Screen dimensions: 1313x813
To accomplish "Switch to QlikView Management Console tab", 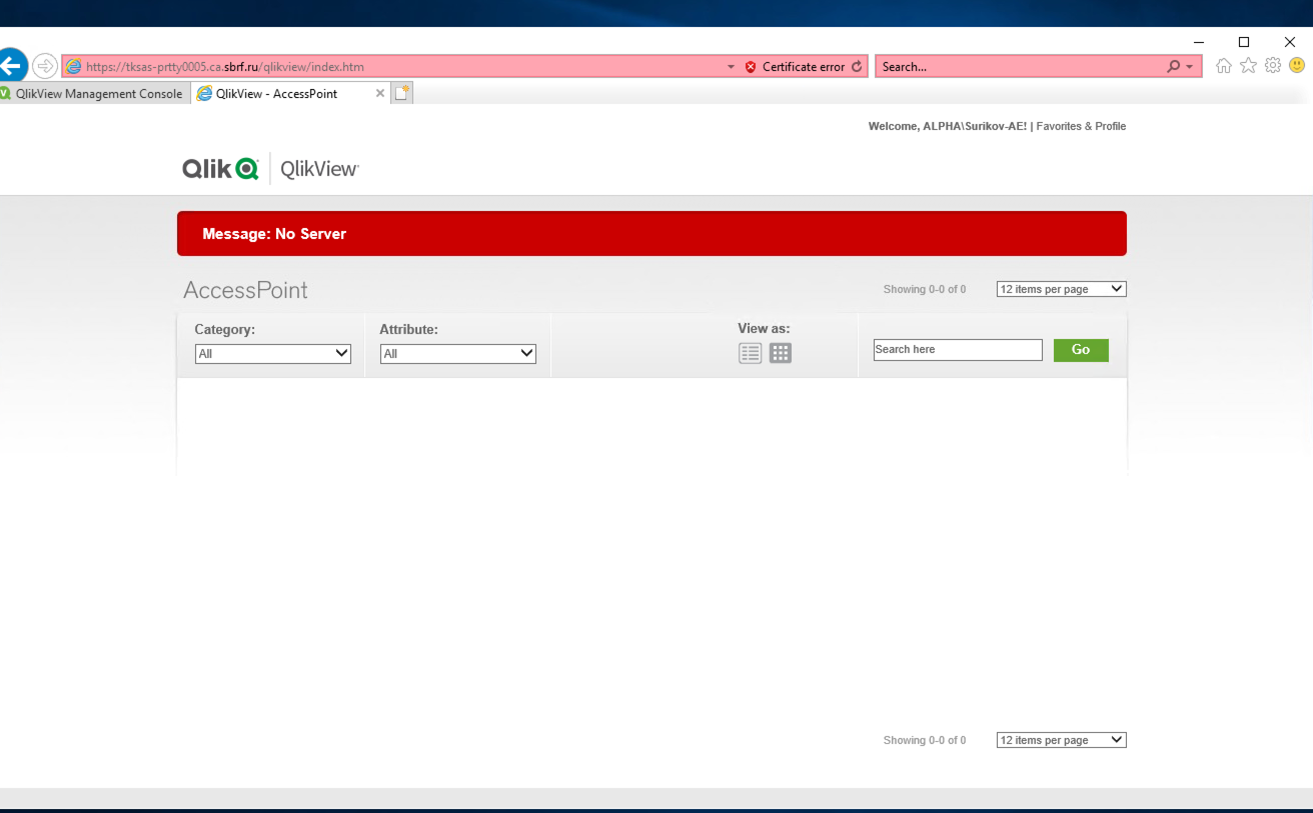I will (94, 93).
